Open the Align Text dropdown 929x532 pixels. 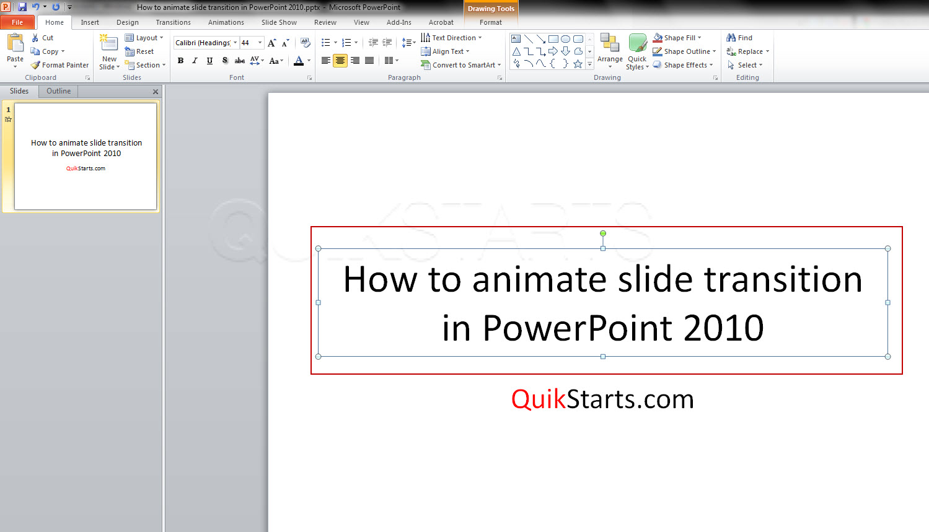tap(445, 51)
